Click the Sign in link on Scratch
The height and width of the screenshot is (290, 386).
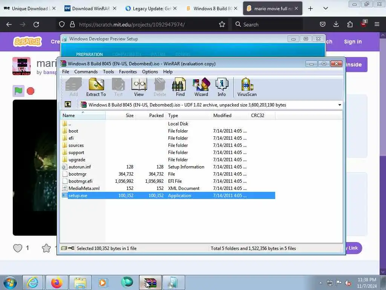[353, 42]
